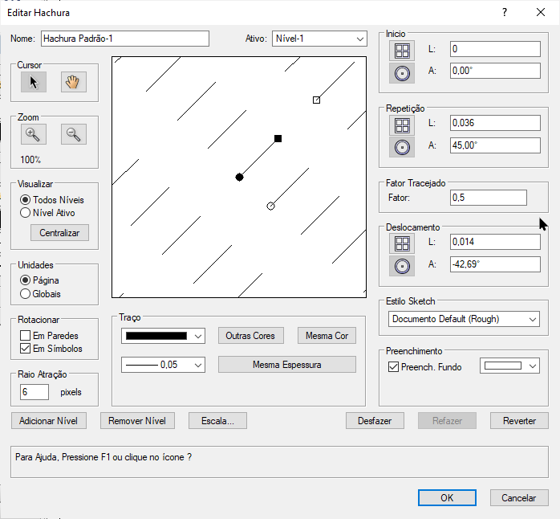Select the arrow cursor tool
The width and height of the screenshot is (560, 519).
point(34,82)
